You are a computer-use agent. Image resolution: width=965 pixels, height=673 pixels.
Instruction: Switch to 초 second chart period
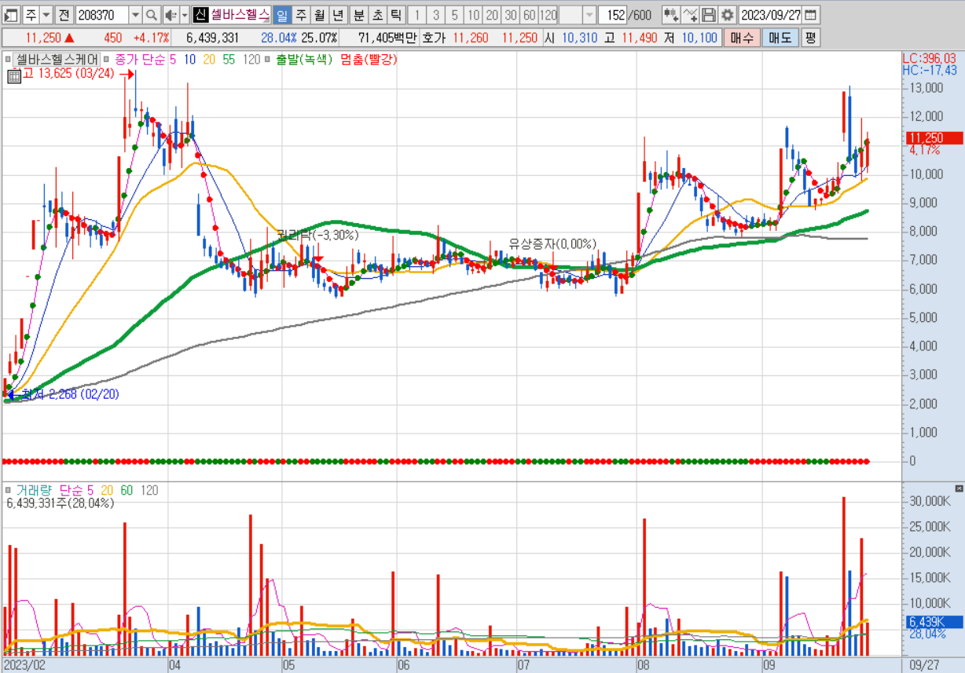coord(377,15)
